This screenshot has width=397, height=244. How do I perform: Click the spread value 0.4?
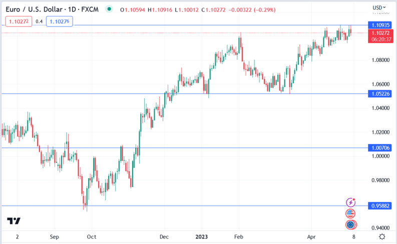pyautogui.click(x=39, y=21)
